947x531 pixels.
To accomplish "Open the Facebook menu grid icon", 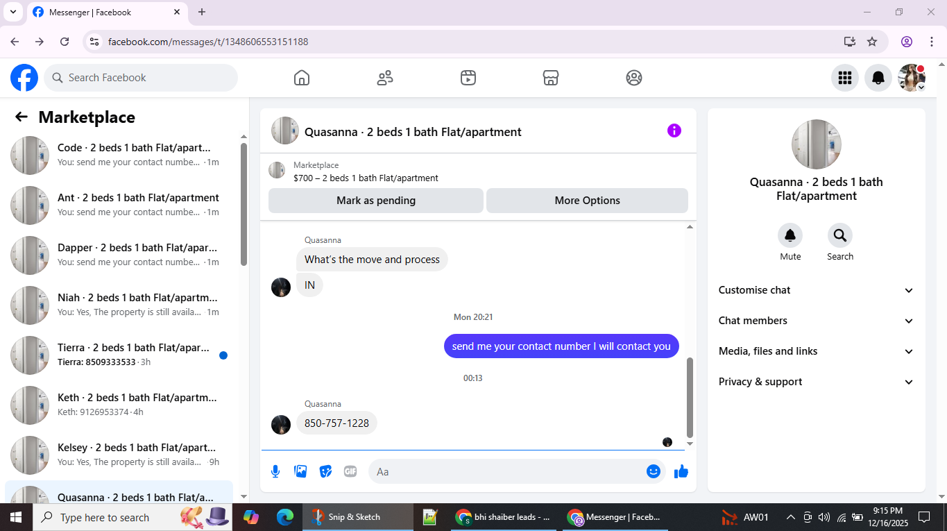I will pyautogui.click(x=845, y=78).
